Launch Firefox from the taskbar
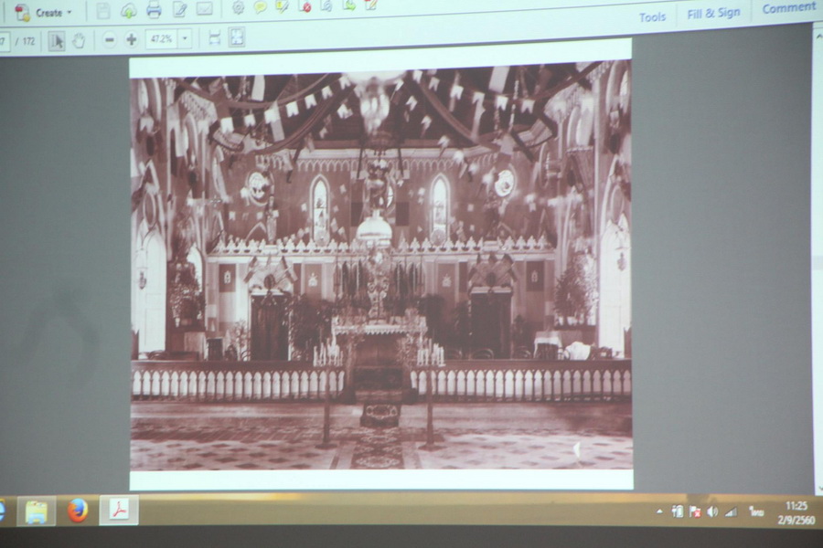 pyautogui.click(x=78, y=511)
